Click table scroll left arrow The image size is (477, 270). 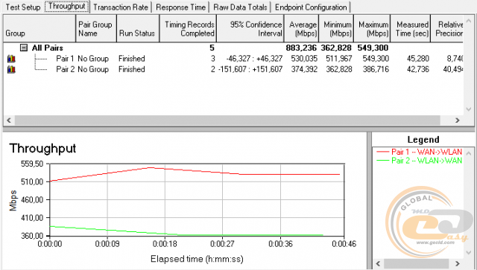point(9,120)
